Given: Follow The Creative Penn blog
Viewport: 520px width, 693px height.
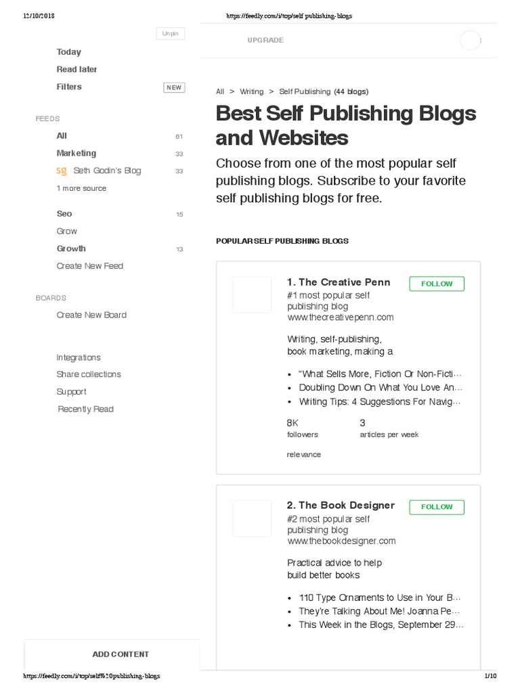Looking at the screenshot, I should tap(437, 284).
